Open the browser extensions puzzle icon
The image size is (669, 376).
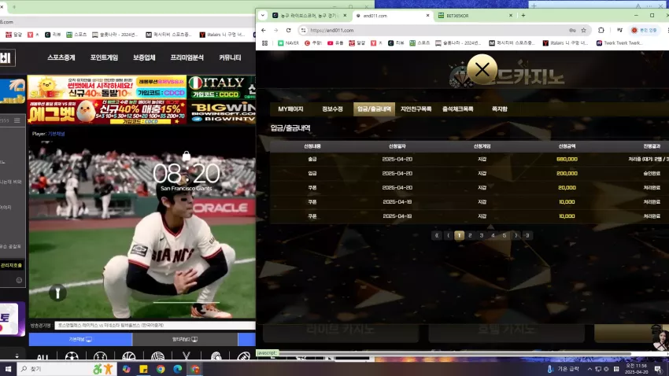tap(601, 30)
